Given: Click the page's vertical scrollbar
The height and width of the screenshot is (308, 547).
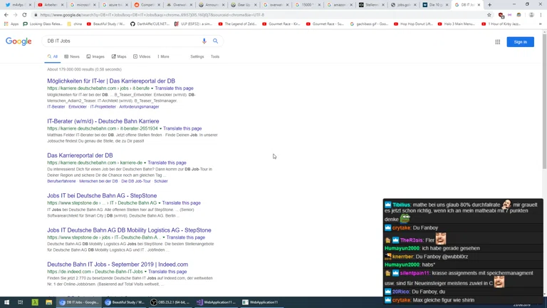Looking at the screenshot, I should (544, 107).
